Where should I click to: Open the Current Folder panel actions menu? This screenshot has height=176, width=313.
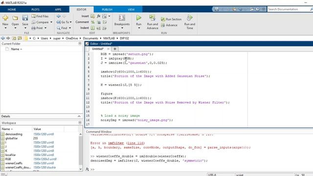80,44
